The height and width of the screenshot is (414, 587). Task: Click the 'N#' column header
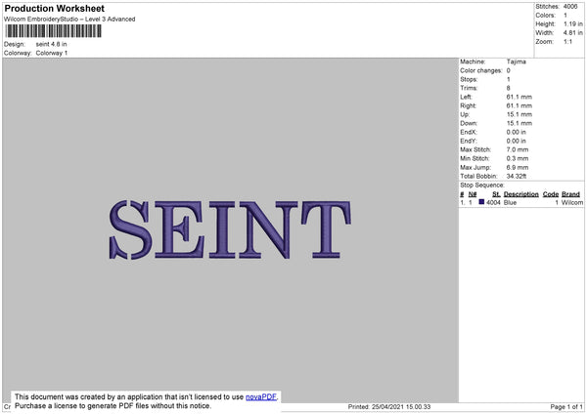pyautogui.click(x=473, y=194)
